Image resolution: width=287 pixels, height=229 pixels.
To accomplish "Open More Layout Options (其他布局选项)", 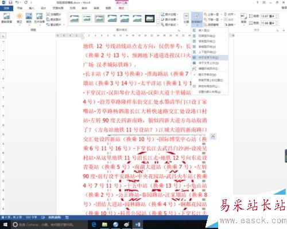I will (210, 86).
